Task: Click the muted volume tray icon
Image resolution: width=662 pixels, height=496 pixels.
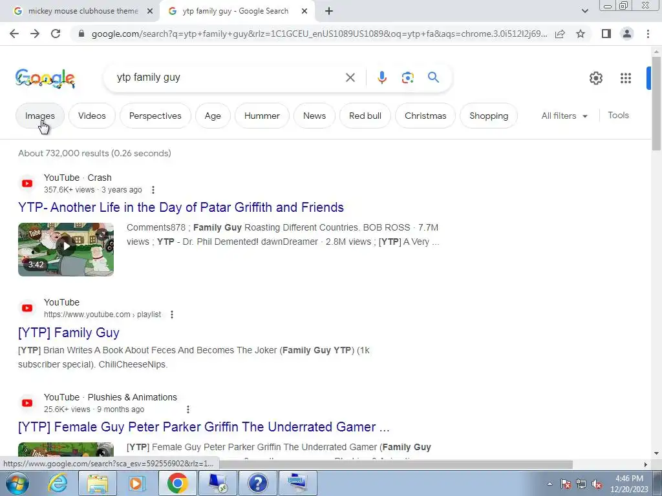Action: 597,484
